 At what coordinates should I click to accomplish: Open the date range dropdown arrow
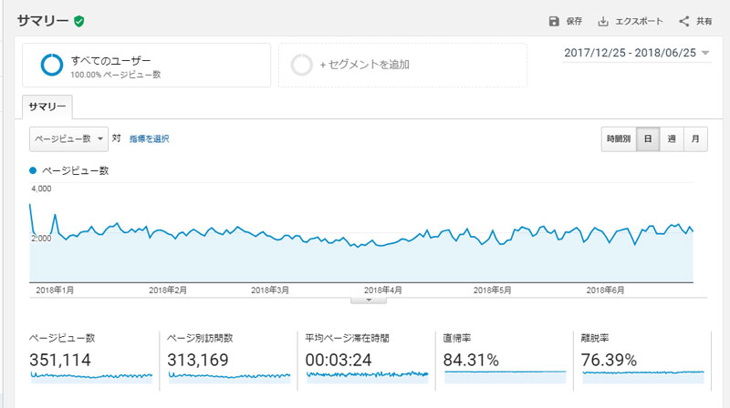(x=705, y=53)
